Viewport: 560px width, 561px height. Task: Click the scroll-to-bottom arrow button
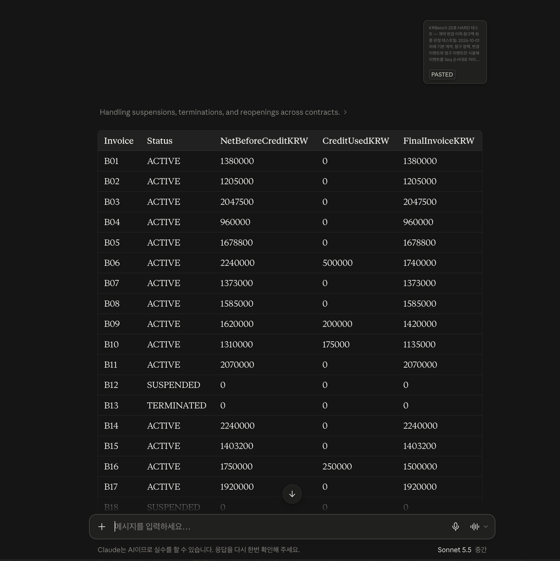pyautogui.click(x=292, y=494)
